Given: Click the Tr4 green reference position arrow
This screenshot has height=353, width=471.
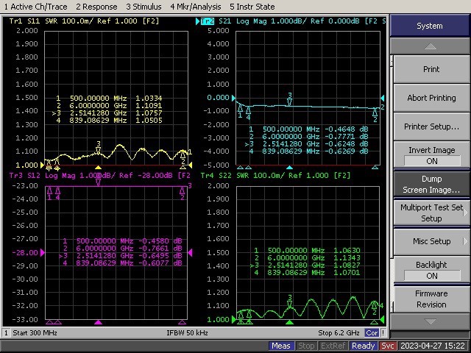Looking at the screenshot, I should coord(234,320).
